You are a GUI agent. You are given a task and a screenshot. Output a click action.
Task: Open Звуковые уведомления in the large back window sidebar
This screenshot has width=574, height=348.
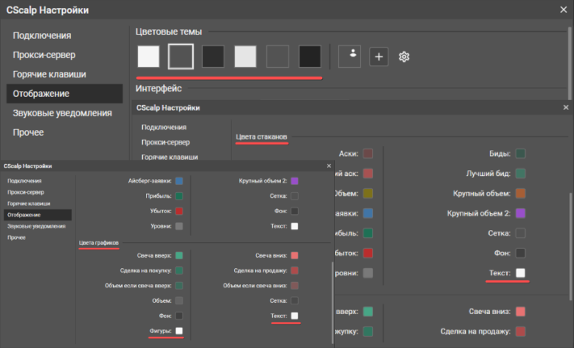pyautogui.click(x=62, y=113)
